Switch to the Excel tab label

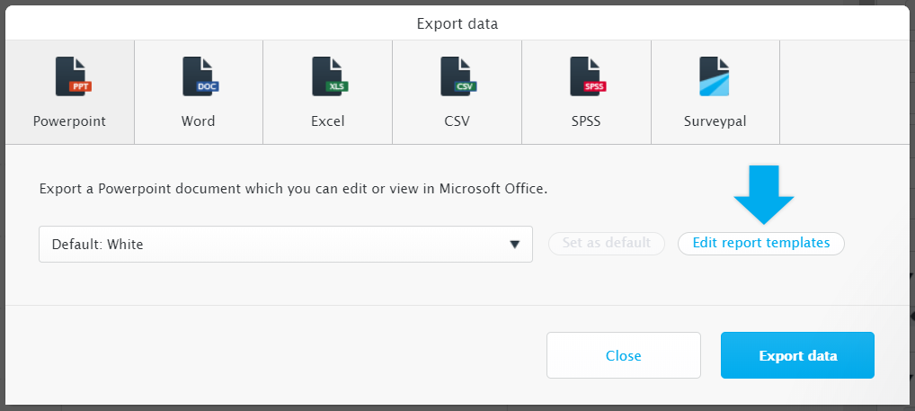(x=328, y=121)
